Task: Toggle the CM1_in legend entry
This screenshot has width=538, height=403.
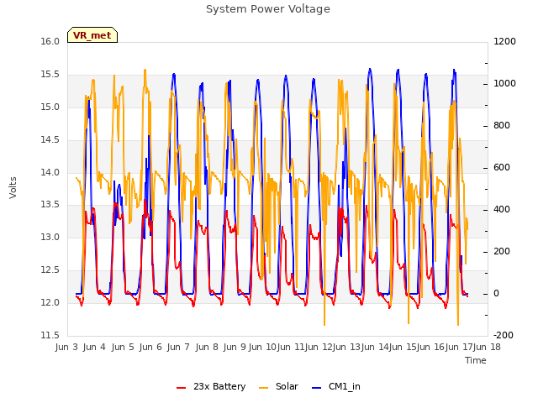Action: pos(336,386)
